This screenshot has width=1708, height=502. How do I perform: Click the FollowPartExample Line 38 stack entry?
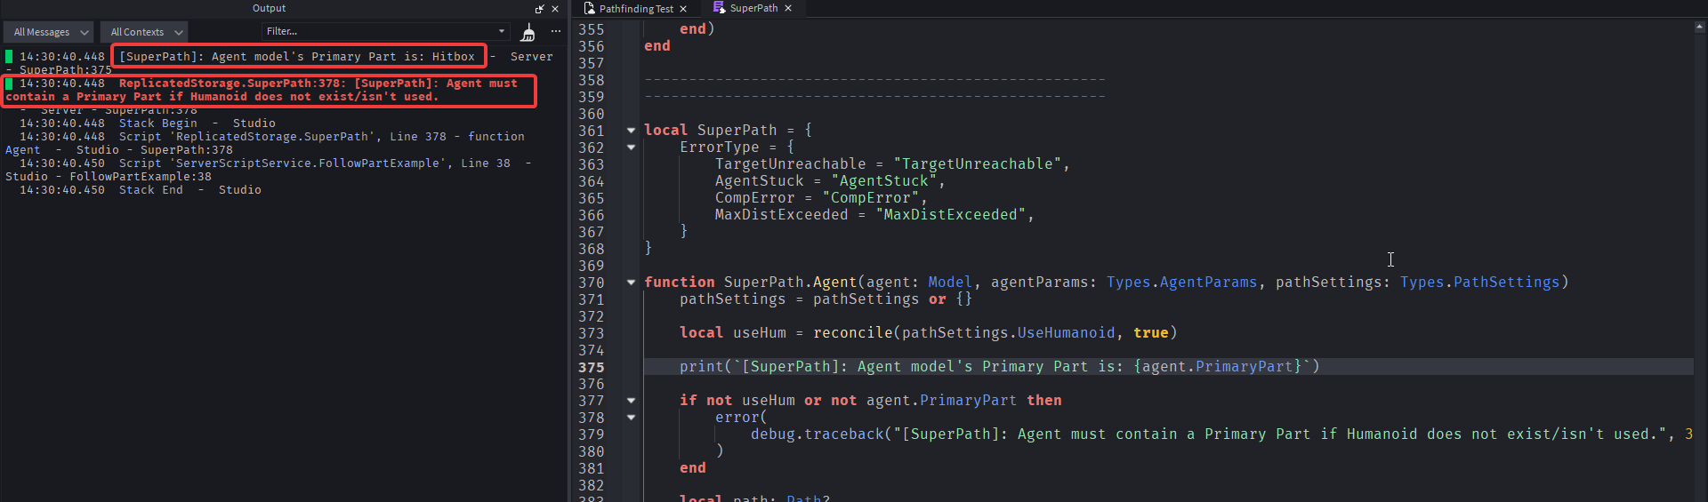coord(267,170)
